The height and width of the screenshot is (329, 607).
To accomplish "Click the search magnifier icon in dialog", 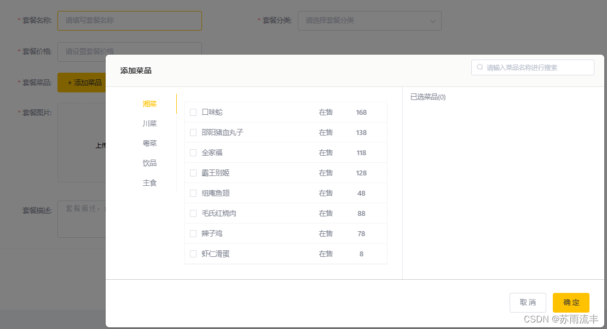I will coord(480,67).
